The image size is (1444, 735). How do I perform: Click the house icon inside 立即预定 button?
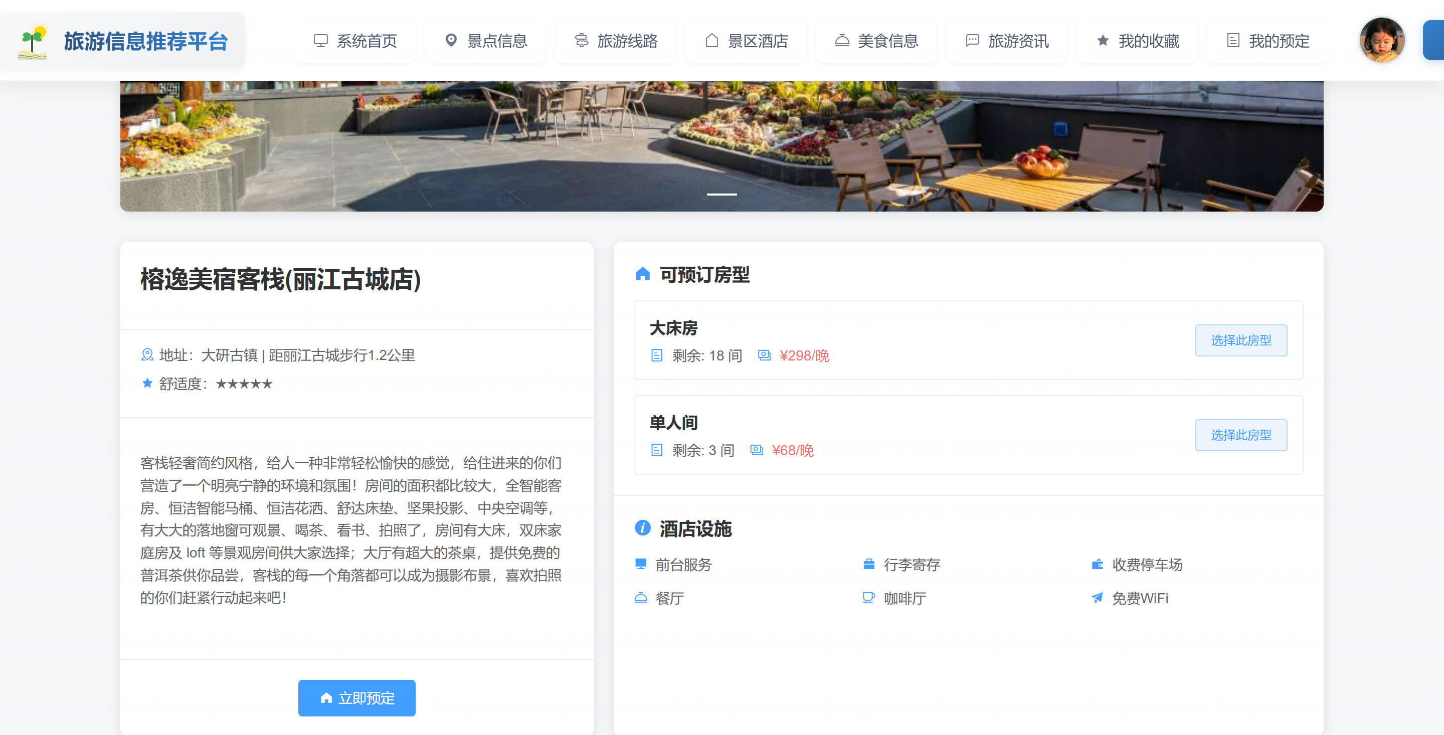326,697
